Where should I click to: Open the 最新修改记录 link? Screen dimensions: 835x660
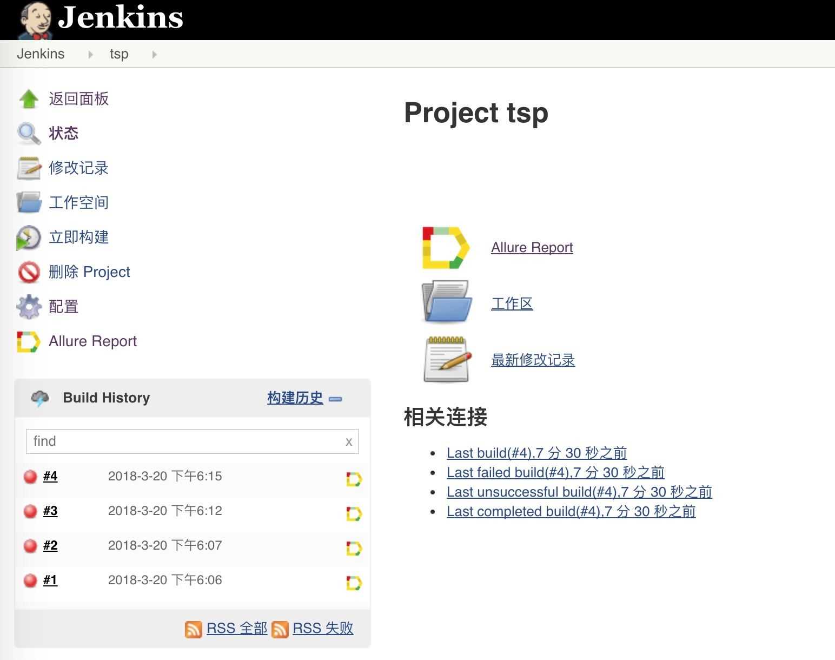(x=533, y=360)
